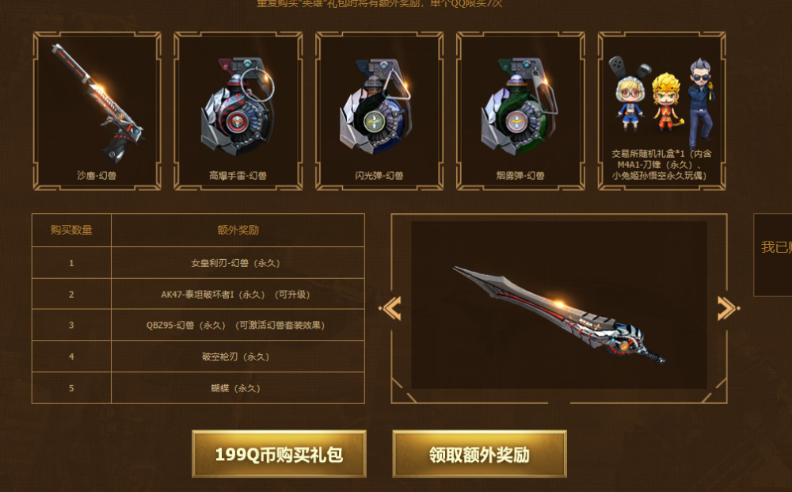792x492 pixels.
Task: Select the 闪光弹-幻兽 flashbang image
Action: (x=375, y=107)
